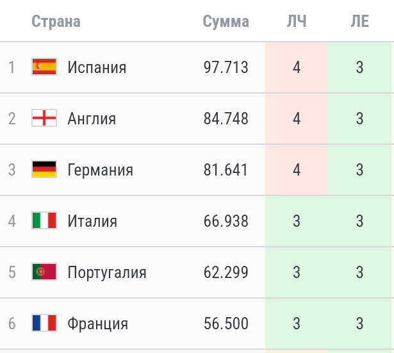Screen dimensions: 394x353
Task: Click the Страна column header
Action: pos(56,21)
